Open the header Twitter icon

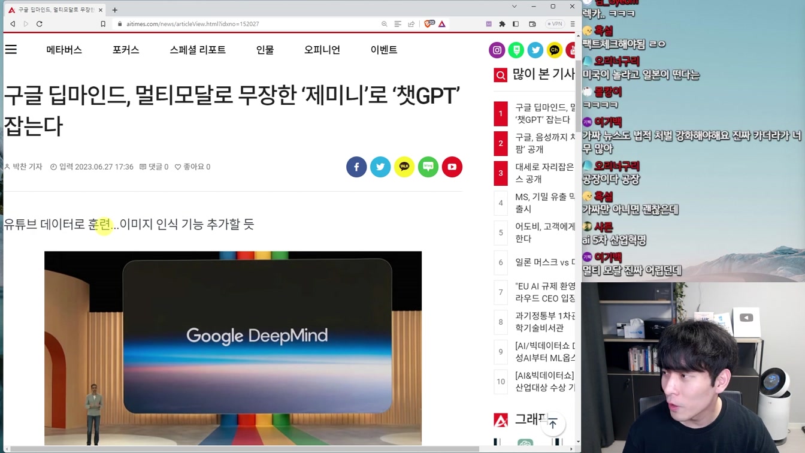[535, 50]
